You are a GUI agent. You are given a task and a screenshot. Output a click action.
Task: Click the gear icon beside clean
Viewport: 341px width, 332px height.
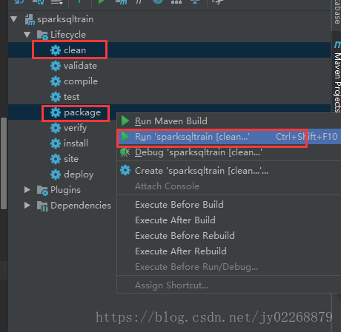56,50
